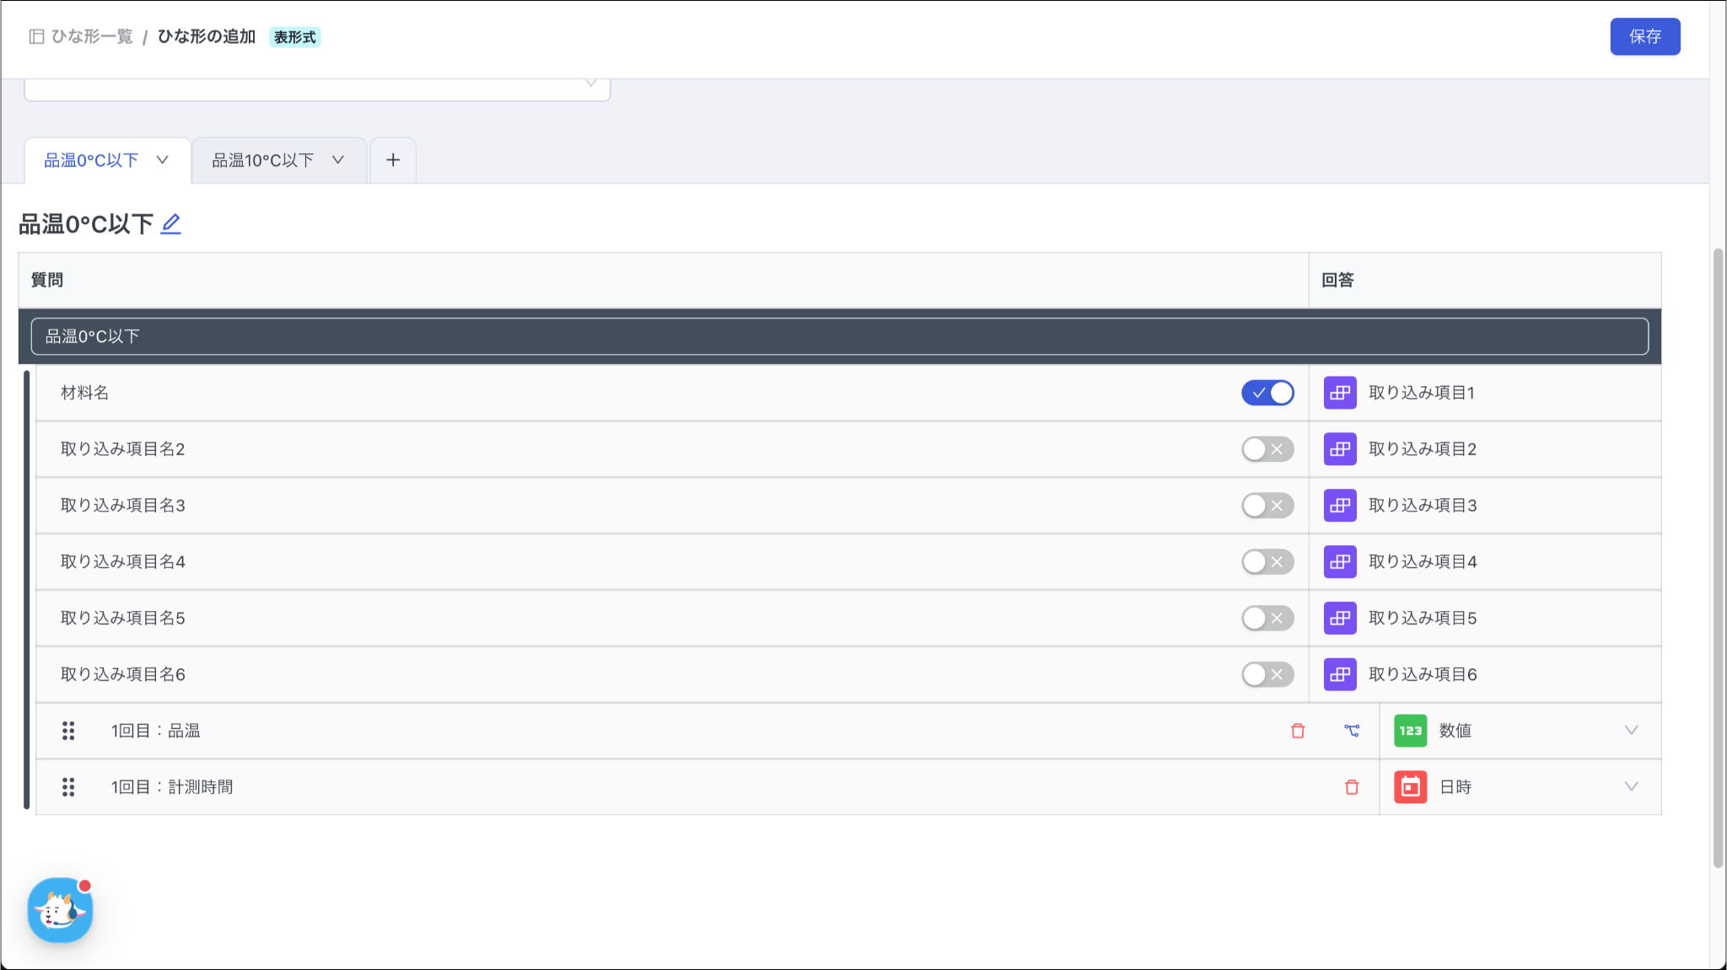Screen dimensions: 1727x970
Task: Turn on the 取り込み項目名5 toggle
Action: coord(1267,619)
